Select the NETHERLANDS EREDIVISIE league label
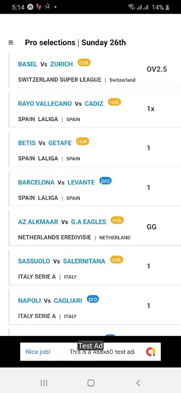This screenshot has height=393, width=181. pyautogui.click(x=54, y=237)
